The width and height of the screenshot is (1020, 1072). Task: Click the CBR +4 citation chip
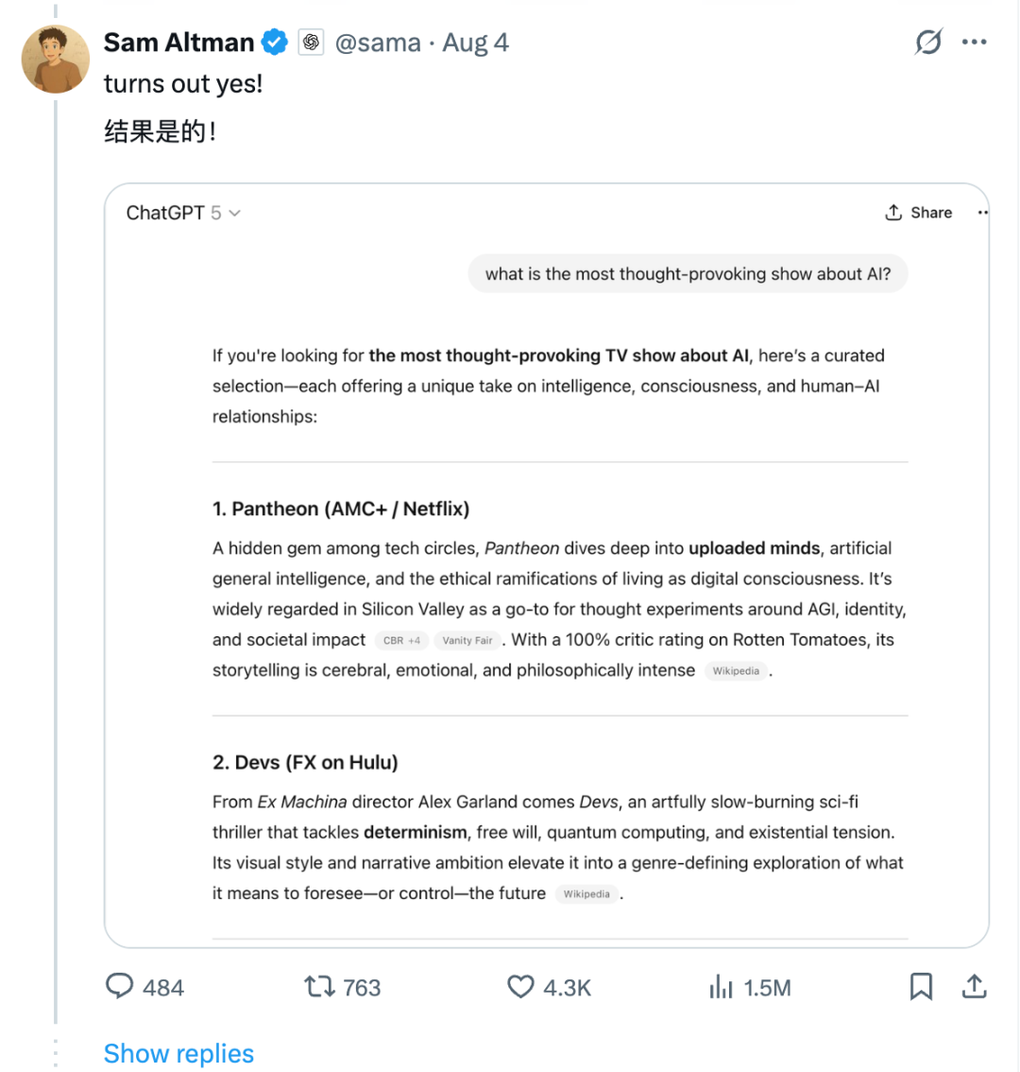click(401, 641)
